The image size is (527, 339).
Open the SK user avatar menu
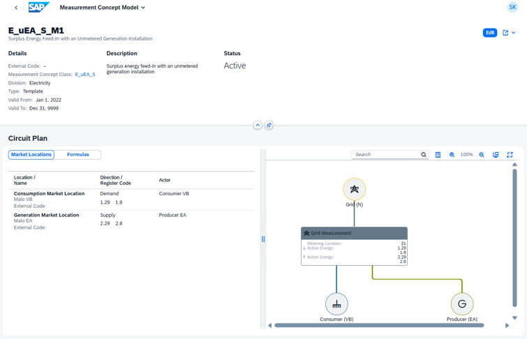tap(512, 8)
